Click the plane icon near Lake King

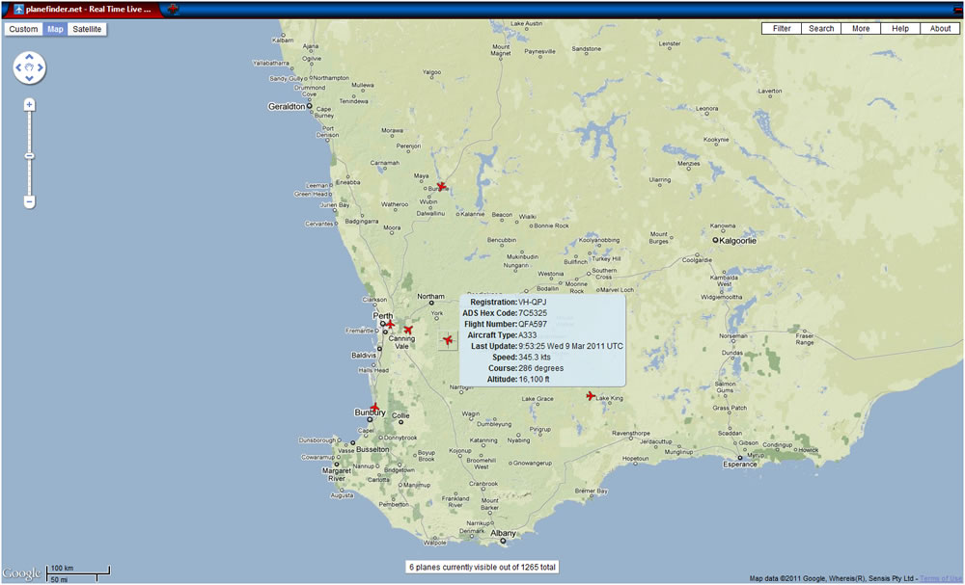(x=591, y=396)
